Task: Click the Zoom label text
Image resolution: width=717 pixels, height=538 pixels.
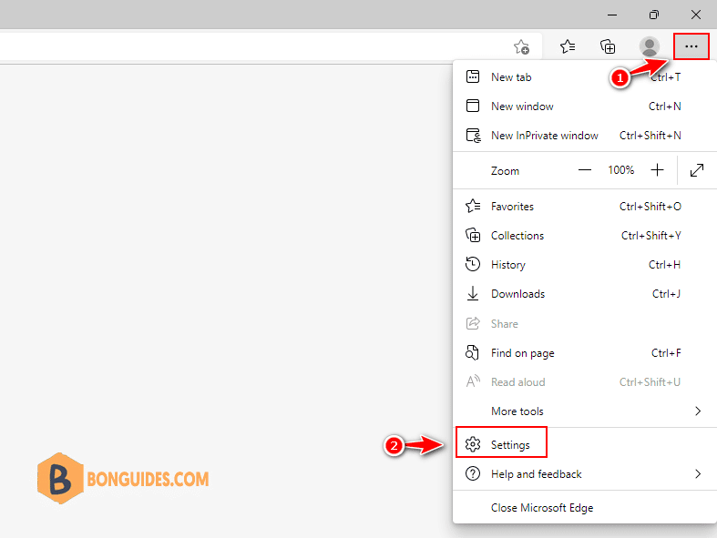Action: [505, 171]
